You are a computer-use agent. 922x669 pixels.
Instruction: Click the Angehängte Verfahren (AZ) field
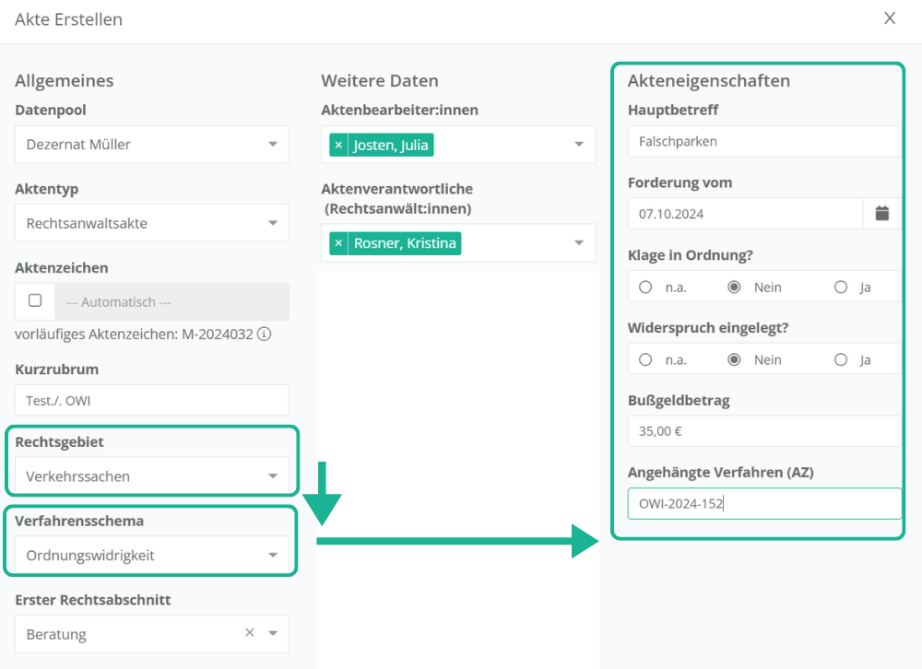coord(763,503)
